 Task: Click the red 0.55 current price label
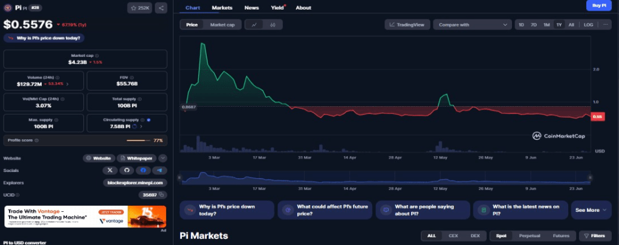(597, 116)
